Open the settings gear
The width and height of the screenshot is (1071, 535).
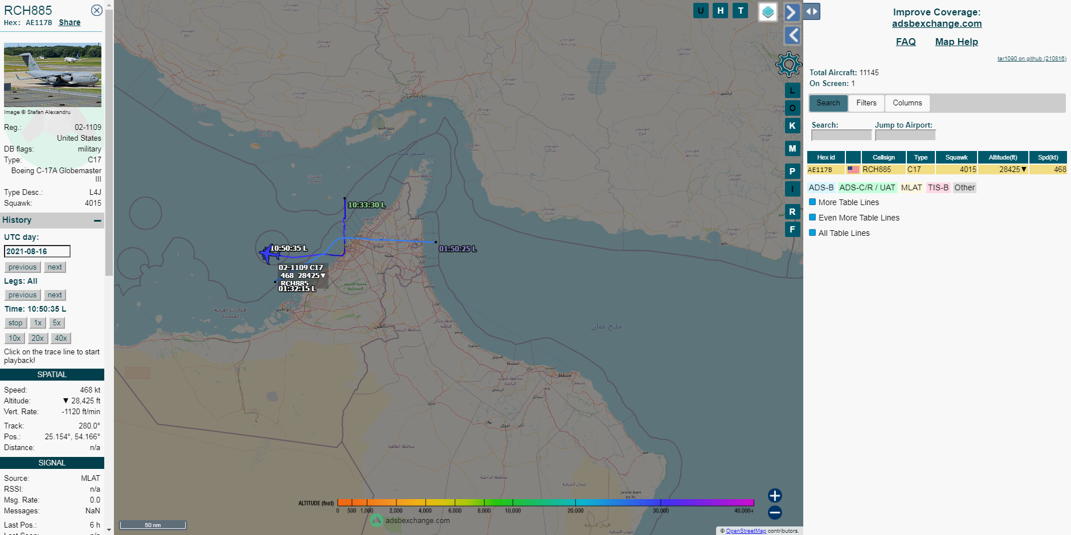[789, 64]
